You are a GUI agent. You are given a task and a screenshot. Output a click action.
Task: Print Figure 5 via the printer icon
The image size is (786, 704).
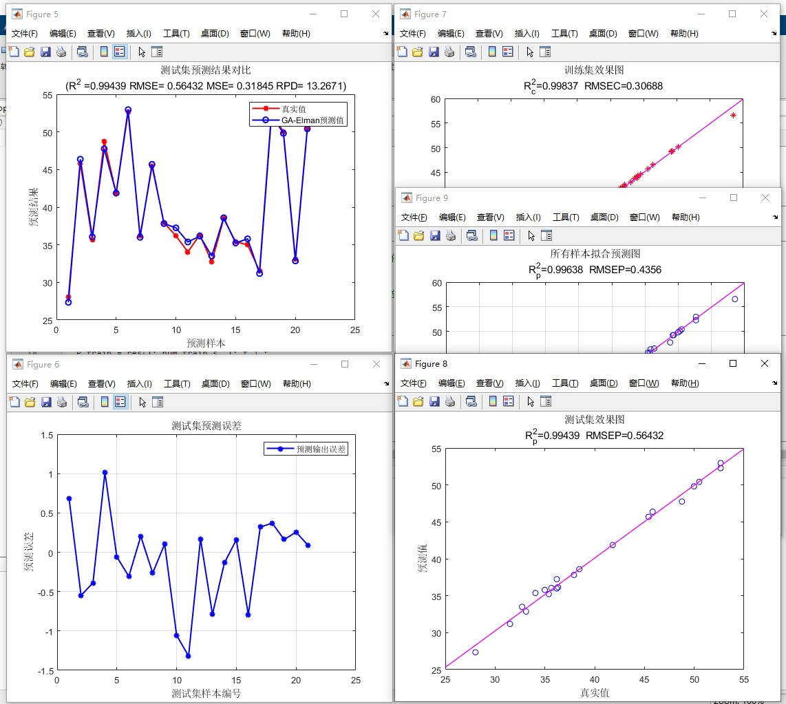click(x=61, y=52)
